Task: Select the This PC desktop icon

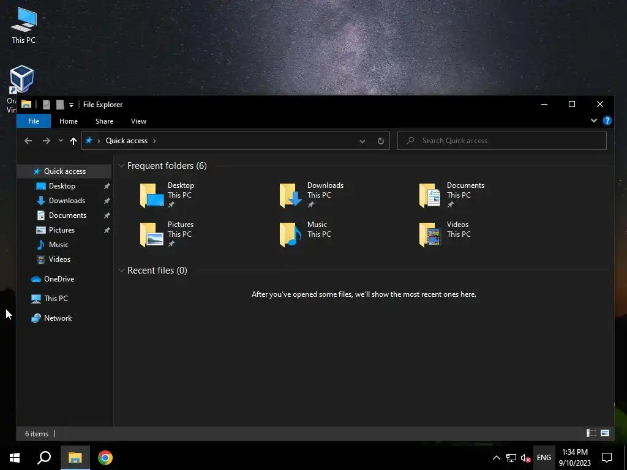Action: point(23,26)
